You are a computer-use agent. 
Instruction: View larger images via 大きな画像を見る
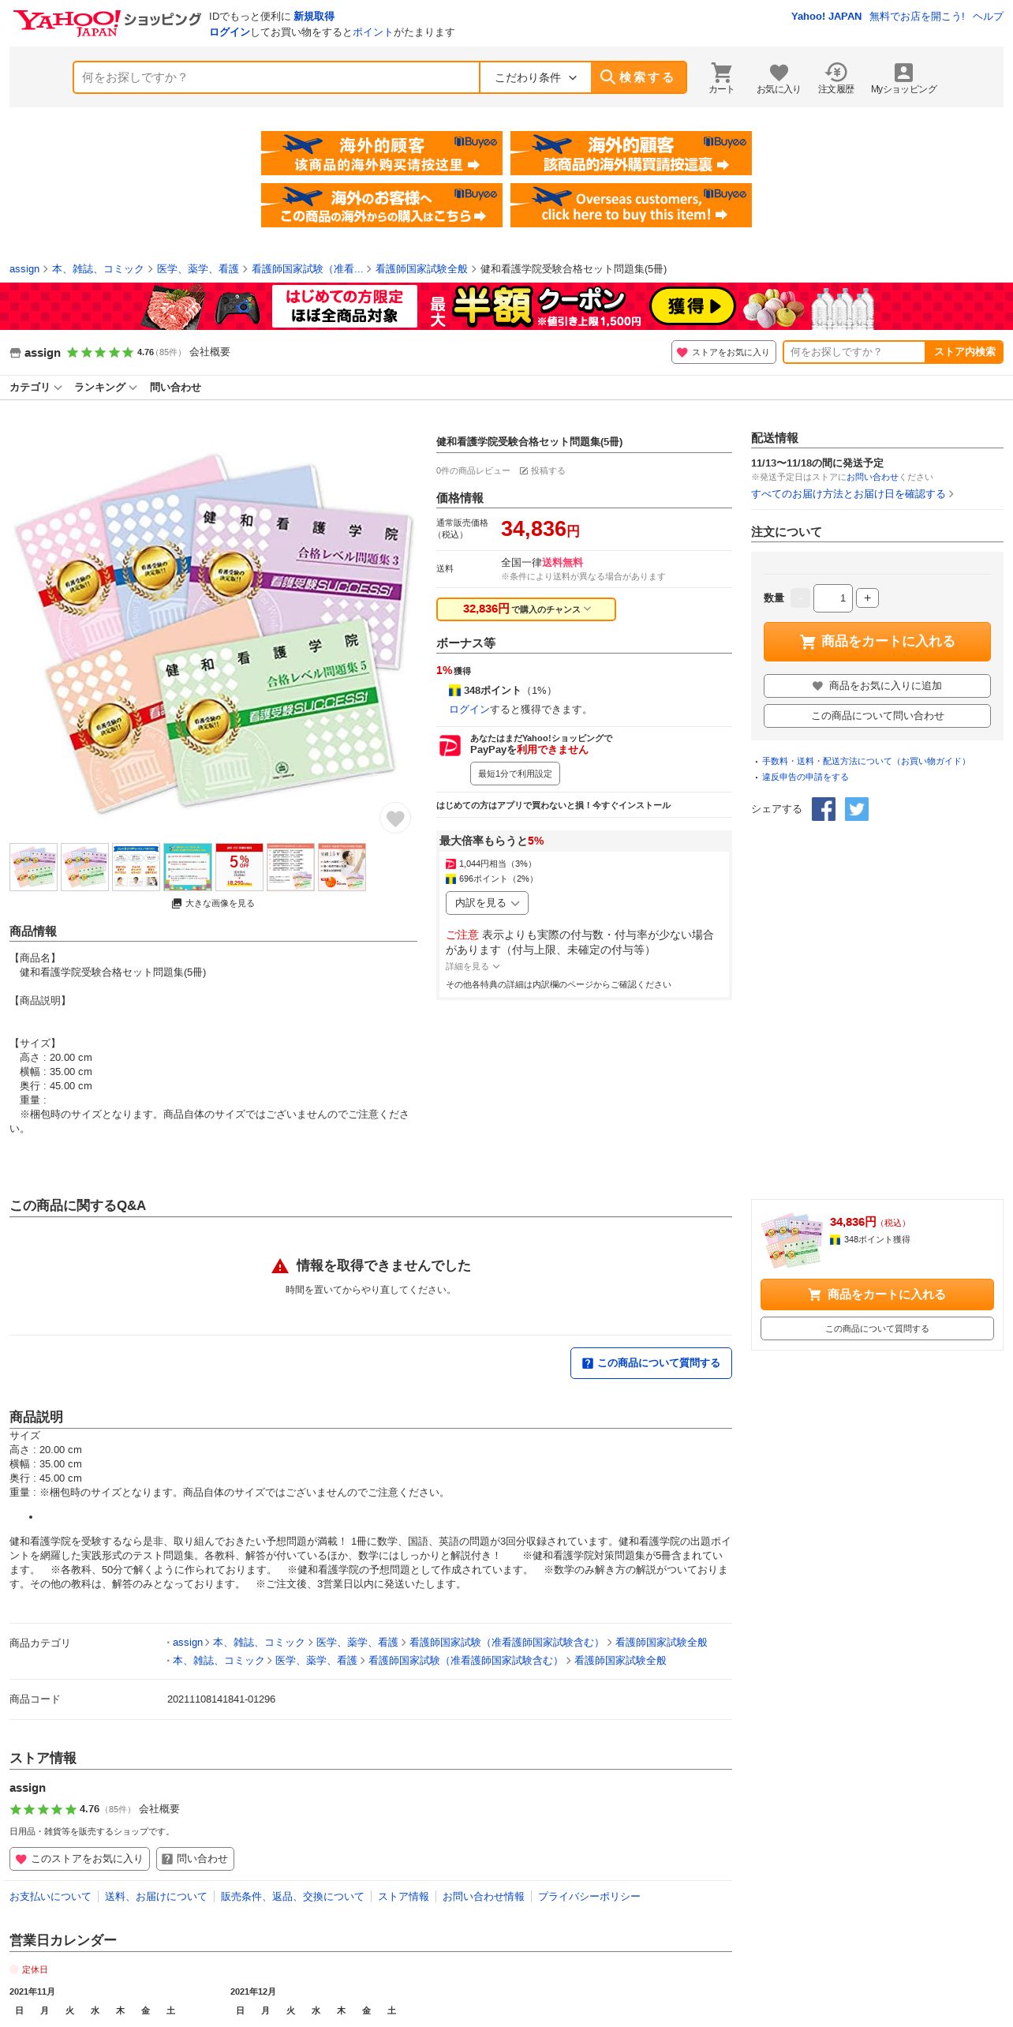pos(213,903)
